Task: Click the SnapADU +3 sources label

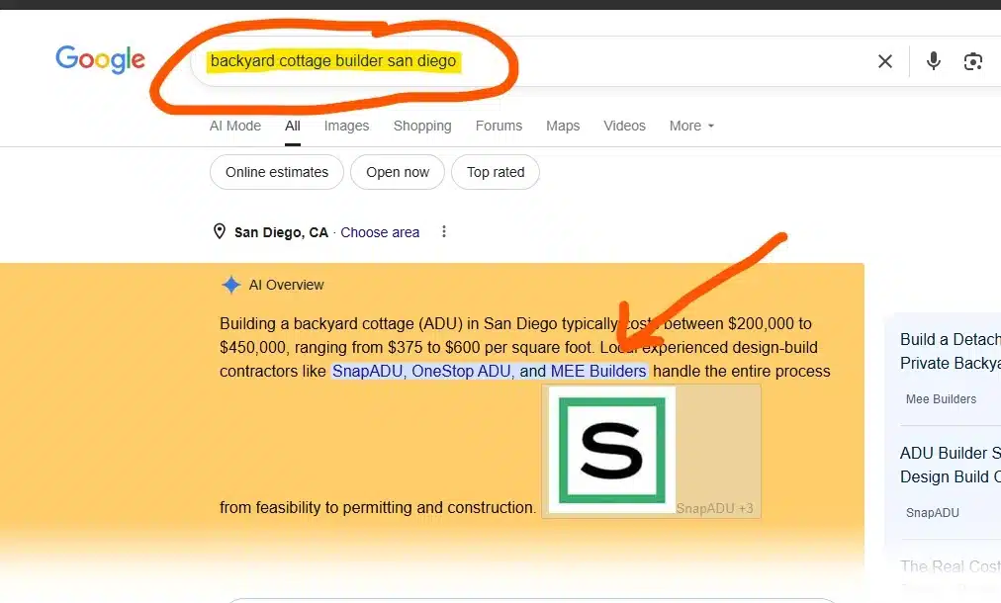Action: [714, 508]
